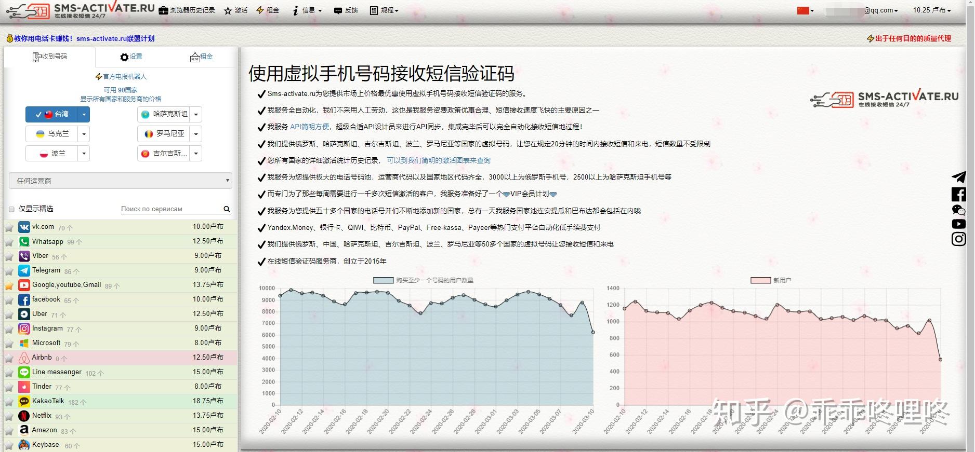
Task: Open the 10.25 卢布 balance dropdown
Action: click(932, 10)
